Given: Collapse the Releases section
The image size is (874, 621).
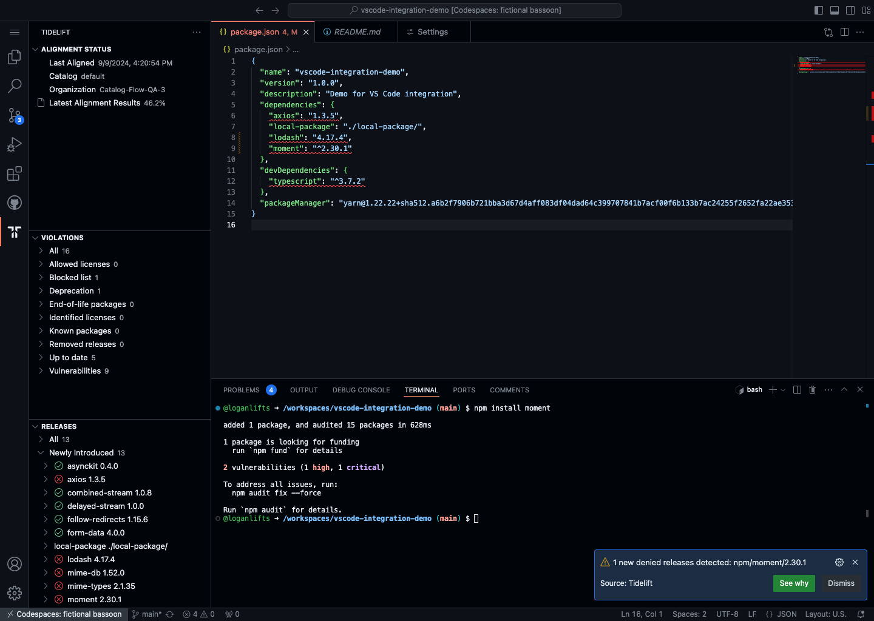Looking at the screenshot, I should tap(120, 426).
